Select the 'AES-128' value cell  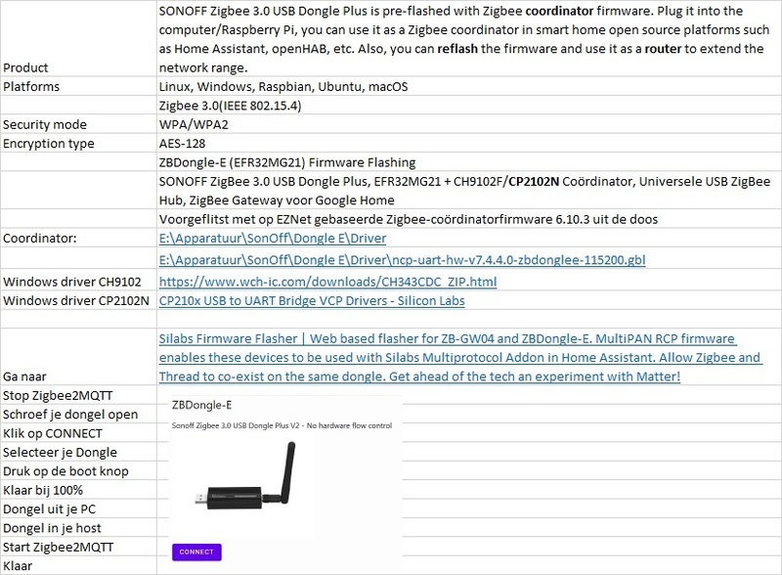click(469, 143)
